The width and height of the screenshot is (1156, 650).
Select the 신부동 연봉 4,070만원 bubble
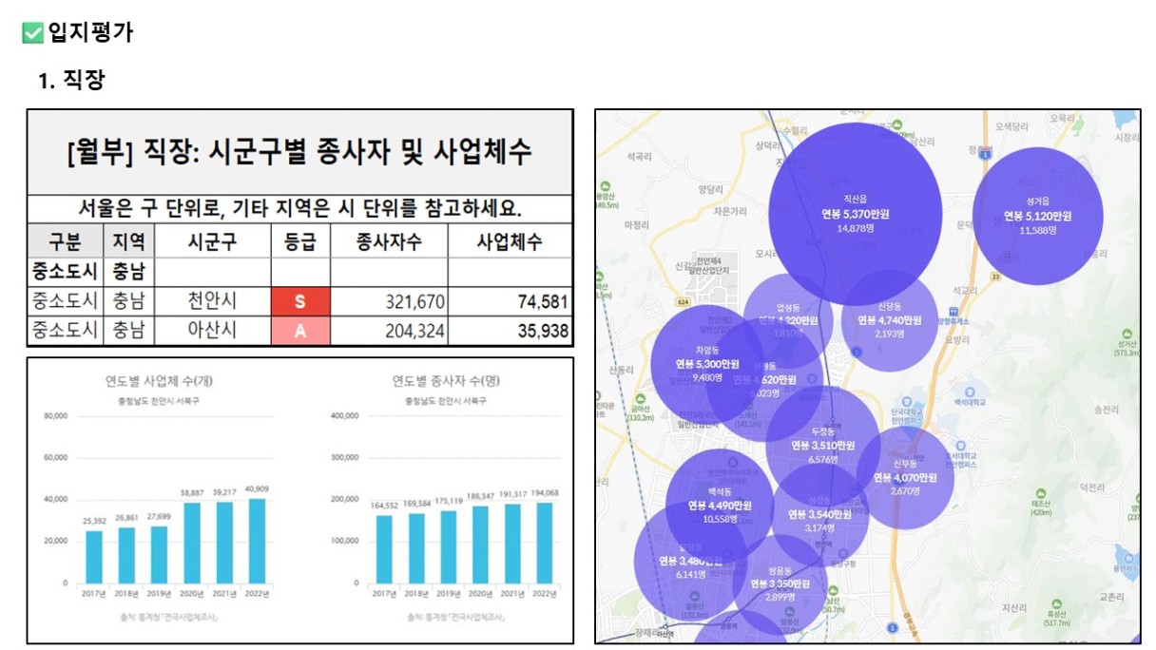905,478
